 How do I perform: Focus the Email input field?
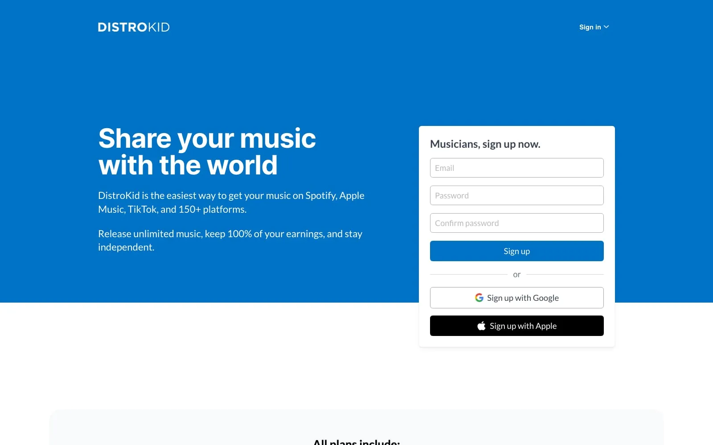coord(516,168)
